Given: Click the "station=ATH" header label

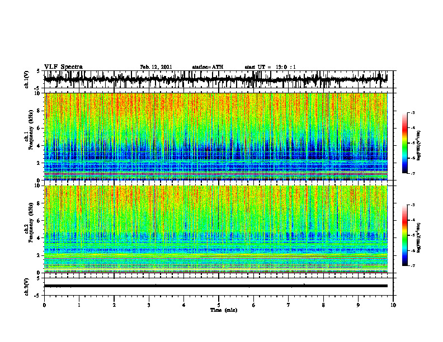Looking at the screenshot, I should coord(208,67).
